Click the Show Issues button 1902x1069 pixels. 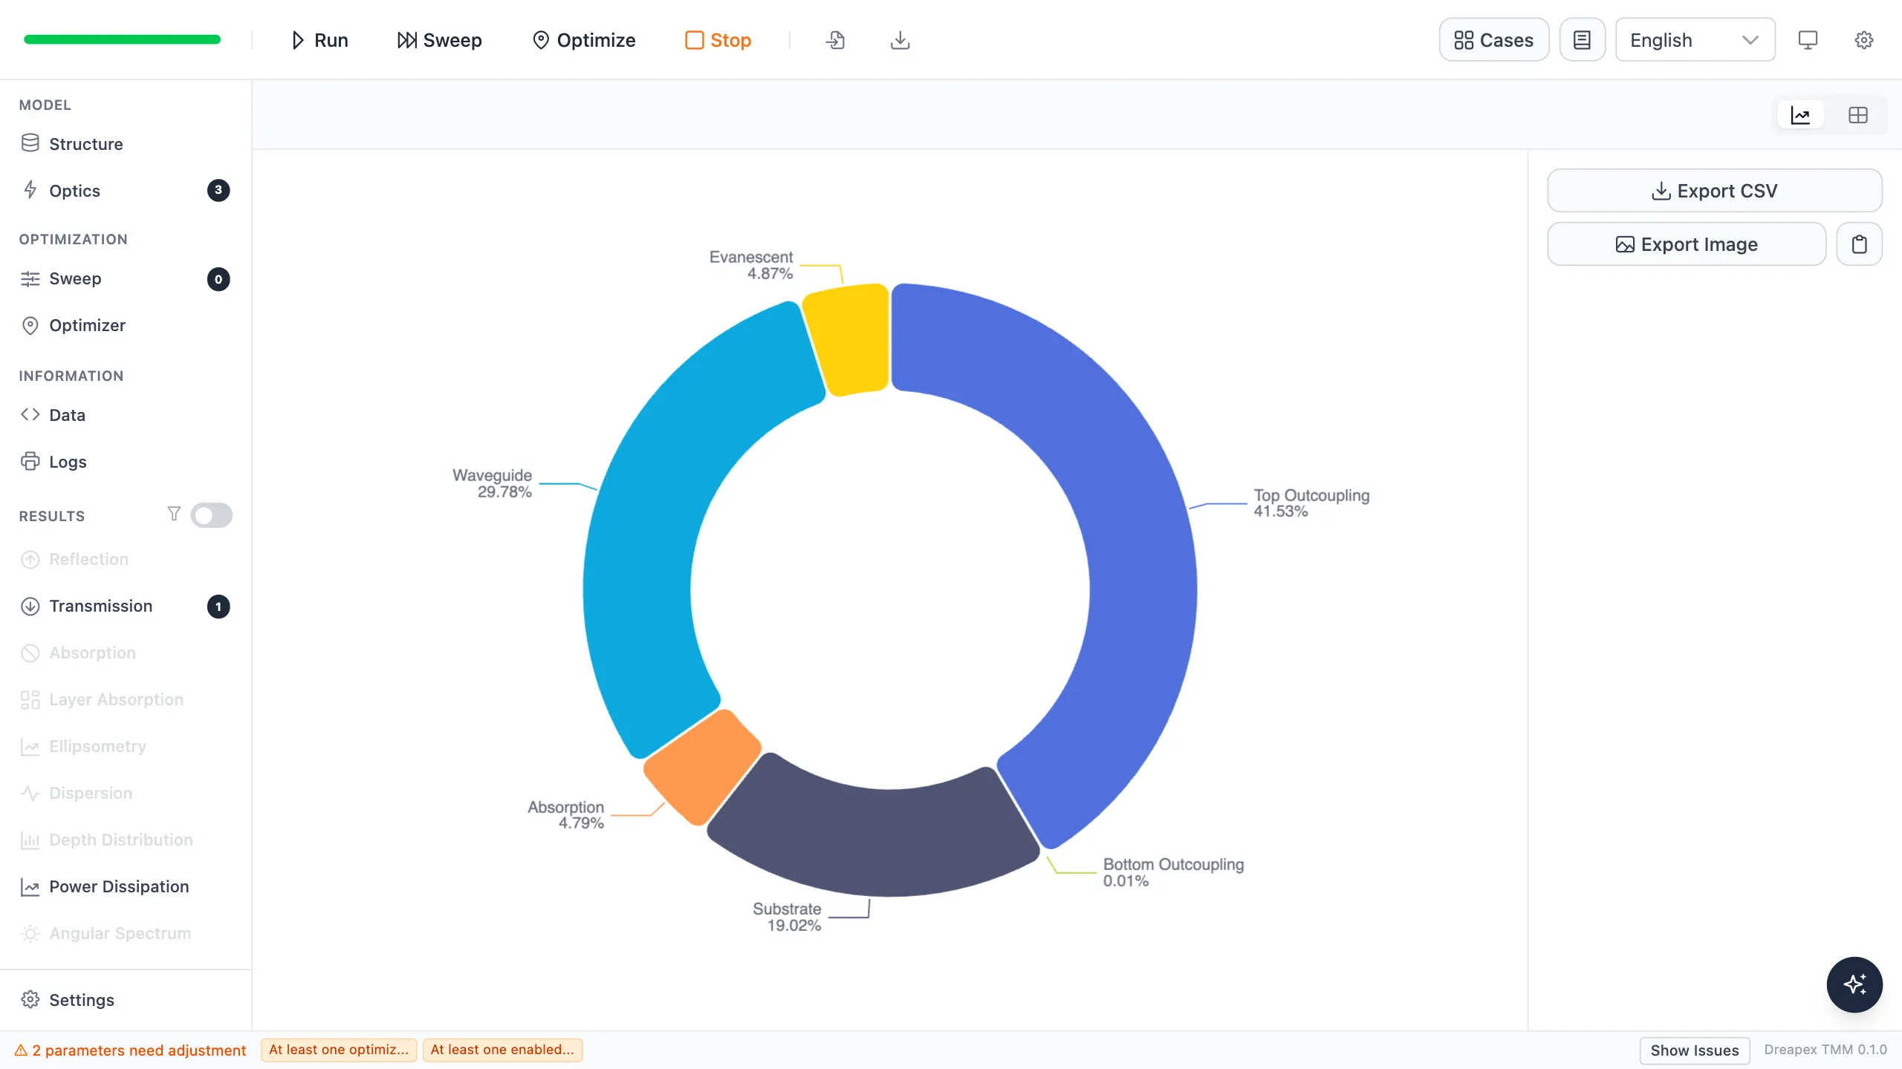coord(1695,1050)
